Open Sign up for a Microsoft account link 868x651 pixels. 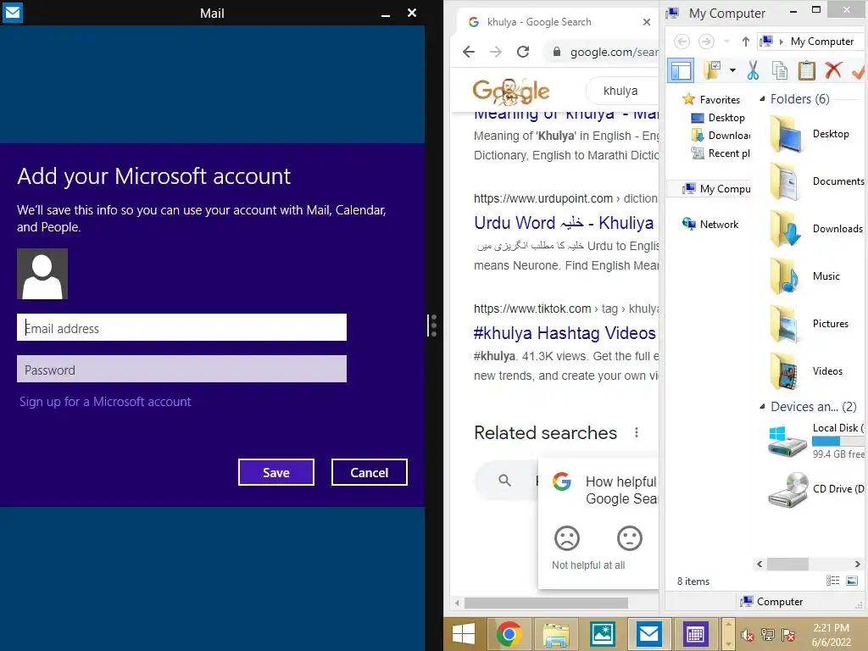[x=105, y=401]
